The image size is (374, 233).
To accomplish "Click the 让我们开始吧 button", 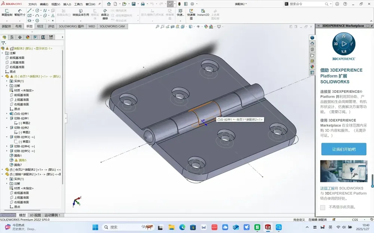I will point(344,149).
